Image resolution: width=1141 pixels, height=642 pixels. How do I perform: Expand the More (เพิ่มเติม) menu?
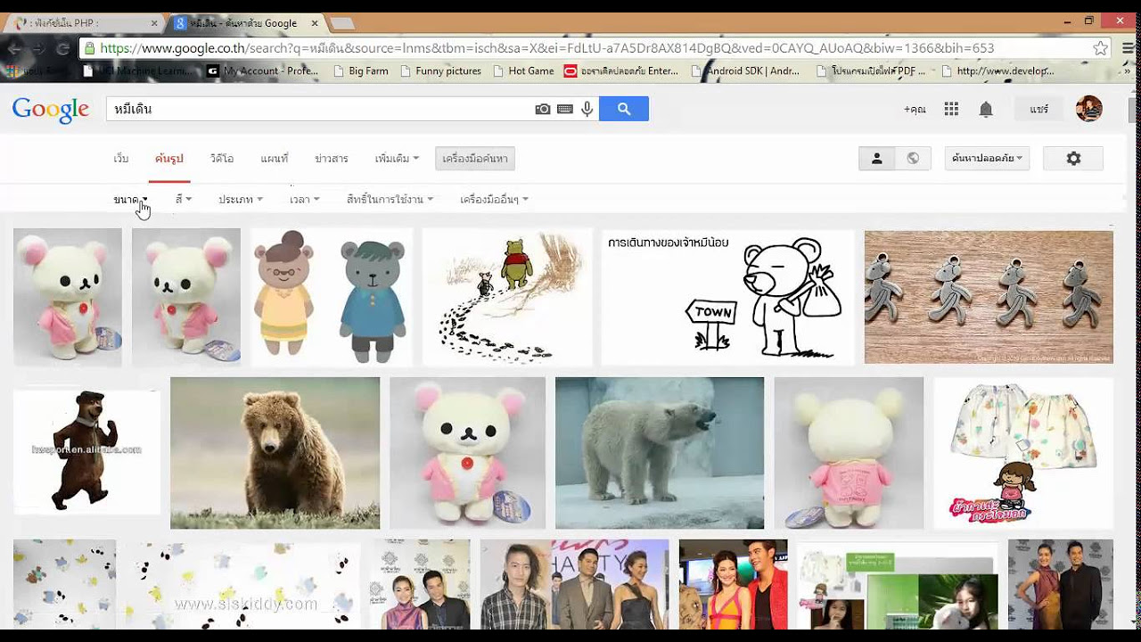pos(397,159)
